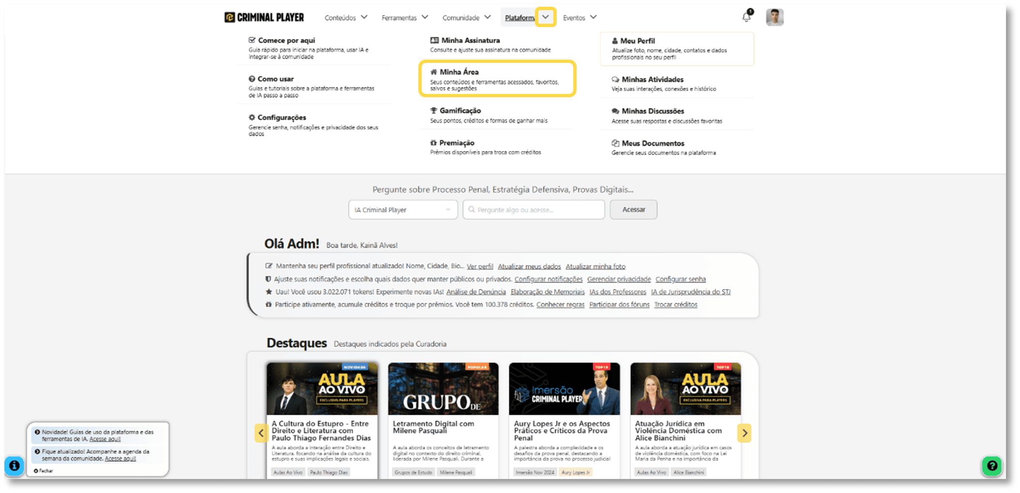Click the Criminal Player logo
The width and height of the screenshot is (1020, 493).
[263, 16]
